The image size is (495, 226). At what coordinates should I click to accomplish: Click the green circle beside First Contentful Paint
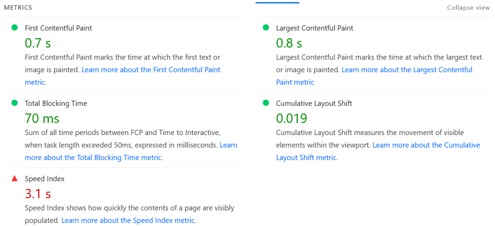click(x=15, y=28)
